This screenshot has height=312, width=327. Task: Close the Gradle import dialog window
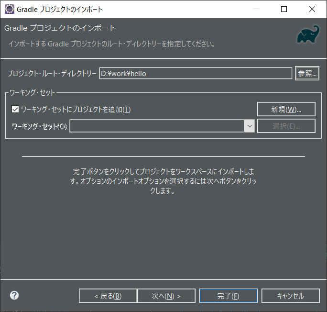[312, 9]
